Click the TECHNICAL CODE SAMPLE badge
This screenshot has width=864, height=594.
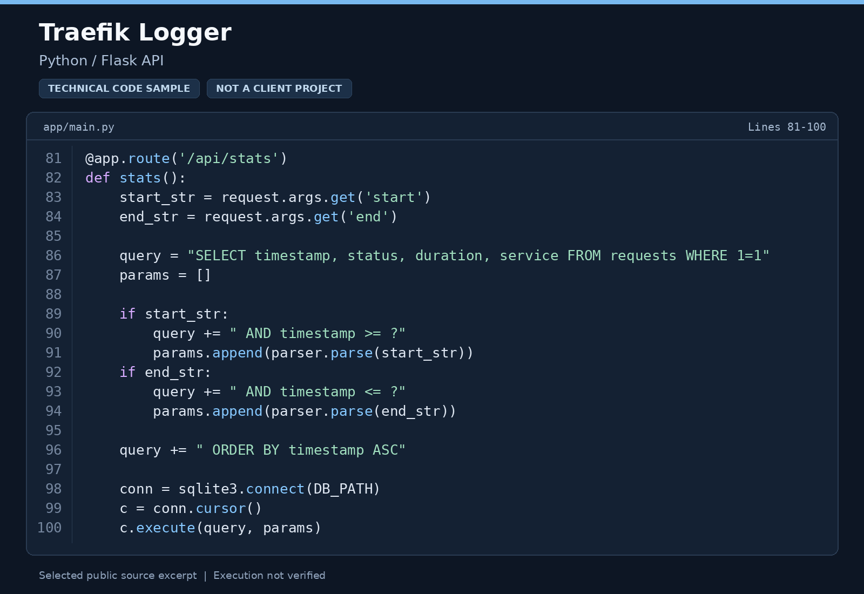coord(119,89)
